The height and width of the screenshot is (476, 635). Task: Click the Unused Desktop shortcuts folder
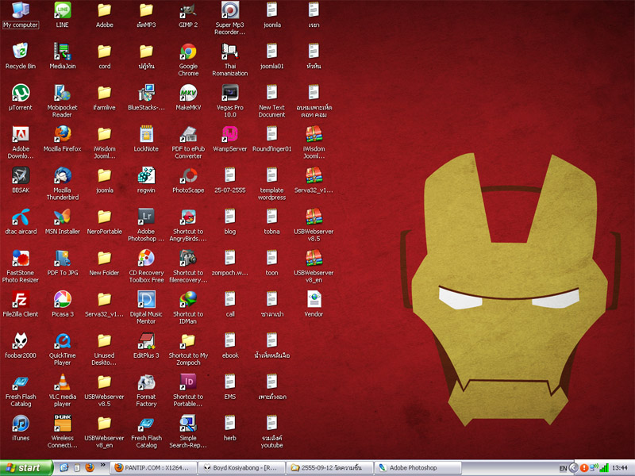point(105,349)
